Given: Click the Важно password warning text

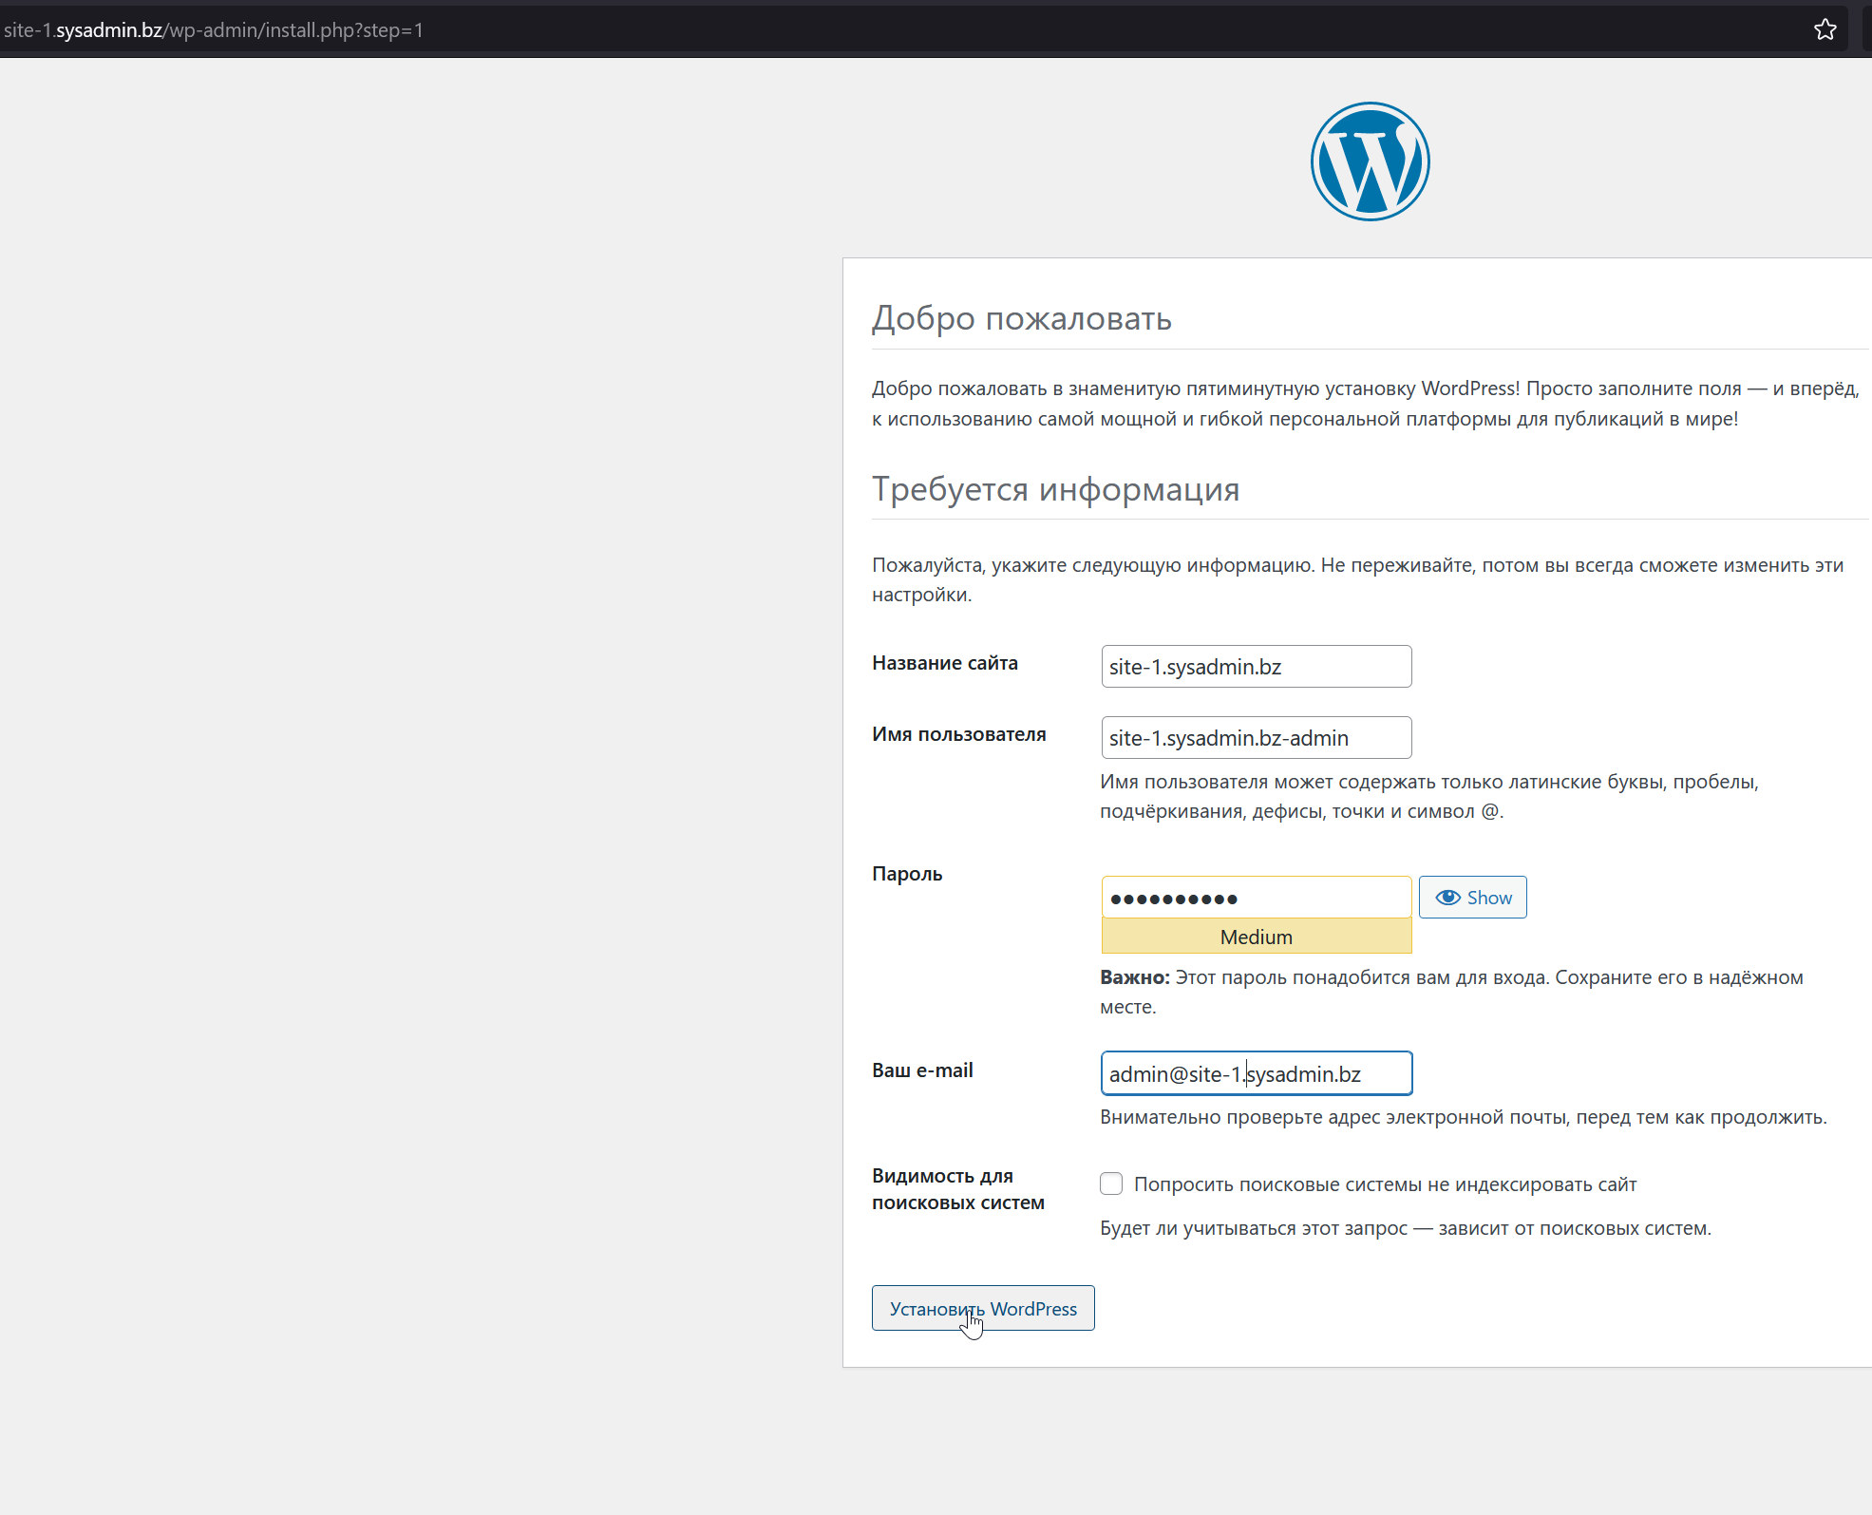Looking at the screenshot, I should [x=1451, y=992].
